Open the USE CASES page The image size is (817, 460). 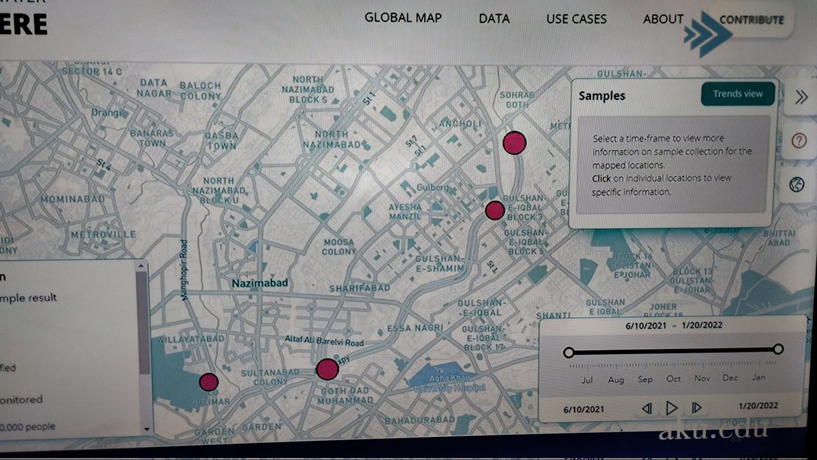[x=576, y=19]
